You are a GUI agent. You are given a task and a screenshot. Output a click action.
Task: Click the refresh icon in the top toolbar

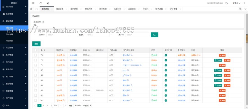(41, 3)
